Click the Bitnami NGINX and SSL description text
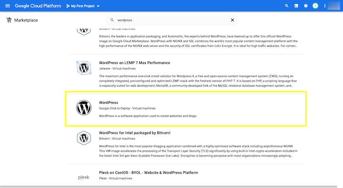 [198, 41]
